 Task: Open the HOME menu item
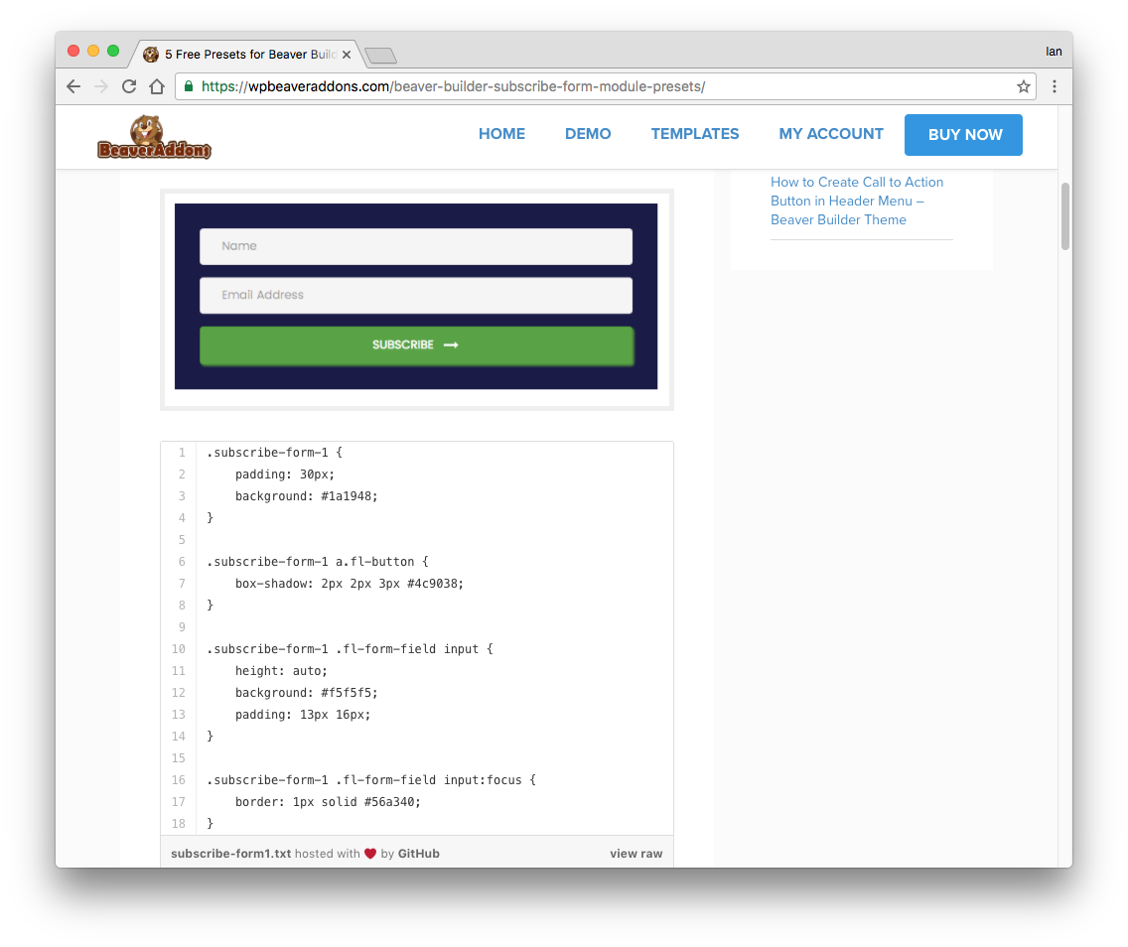pyautogui.click(x=501, y=134)
